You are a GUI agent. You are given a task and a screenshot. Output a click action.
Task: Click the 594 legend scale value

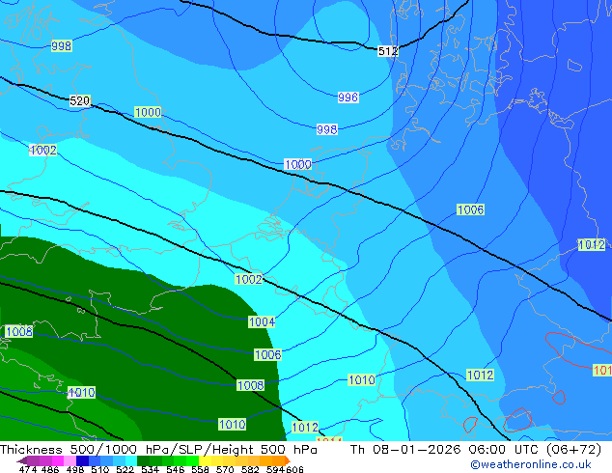click(275, 469)
